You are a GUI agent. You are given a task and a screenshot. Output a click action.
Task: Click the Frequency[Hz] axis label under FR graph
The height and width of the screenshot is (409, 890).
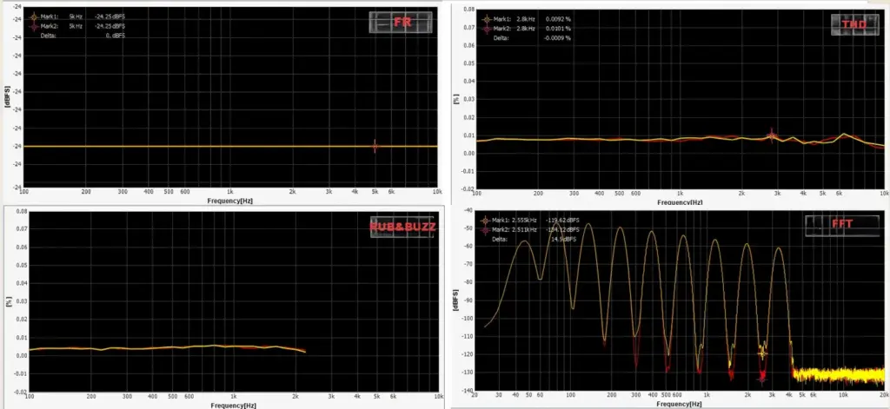tap(231, 201)
